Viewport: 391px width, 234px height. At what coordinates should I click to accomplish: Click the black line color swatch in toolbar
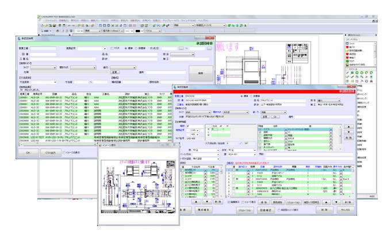(x=137, y=31)
